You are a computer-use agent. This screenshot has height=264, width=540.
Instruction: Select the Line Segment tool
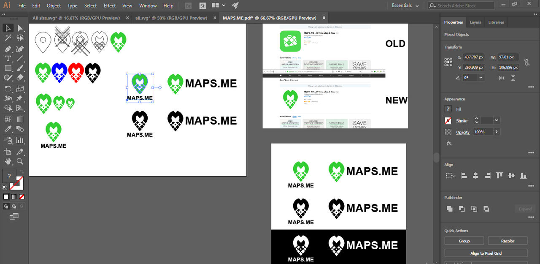[x=20, y=59]
